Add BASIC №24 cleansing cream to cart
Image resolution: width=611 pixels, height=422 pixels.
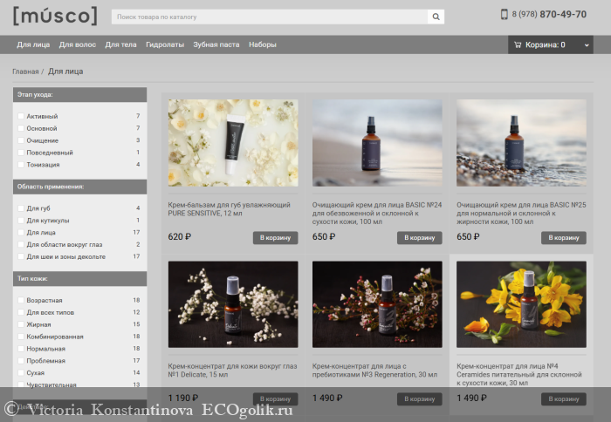[x=419, y=237]
